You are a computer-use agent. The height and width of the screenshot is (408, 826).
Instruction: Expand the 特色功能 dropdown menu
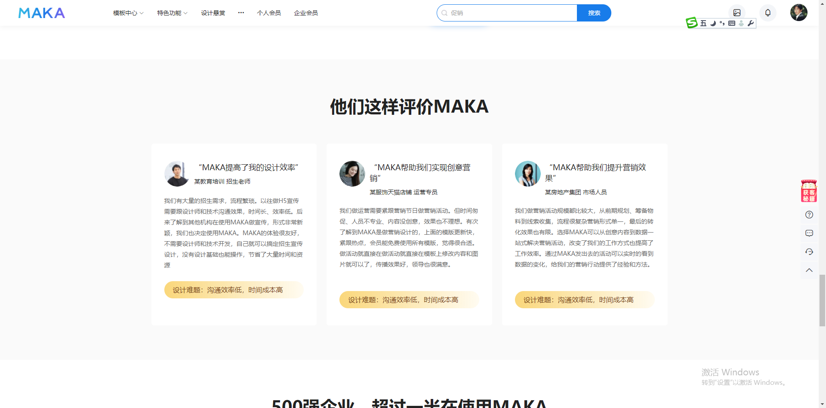[172, 13]
